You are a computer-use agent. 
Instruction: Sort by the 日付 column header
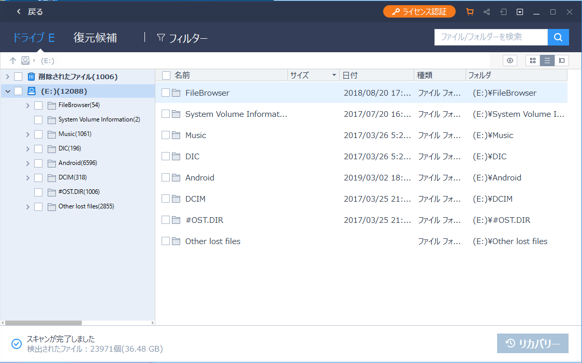[377, 75]
